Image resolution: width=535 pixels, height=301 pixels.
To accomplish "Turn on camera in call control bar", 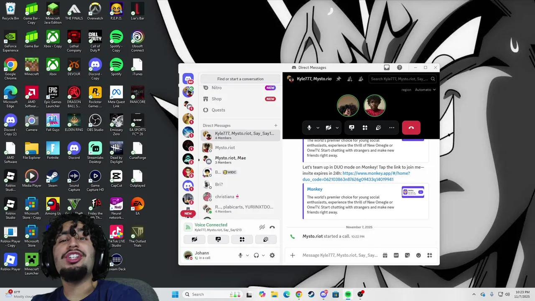I will [329, 128].
